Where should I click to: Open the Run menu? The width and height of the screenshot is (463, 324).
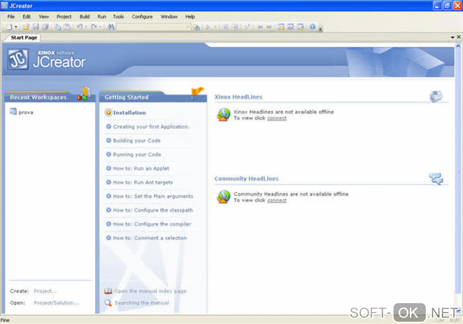click(x=102, y=17)
